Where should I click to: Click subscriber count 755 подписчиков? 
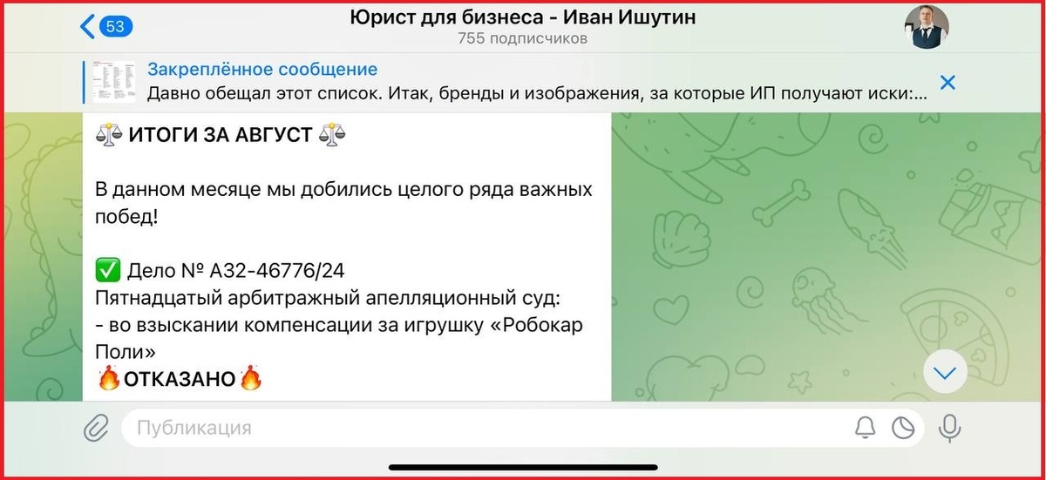523,38
